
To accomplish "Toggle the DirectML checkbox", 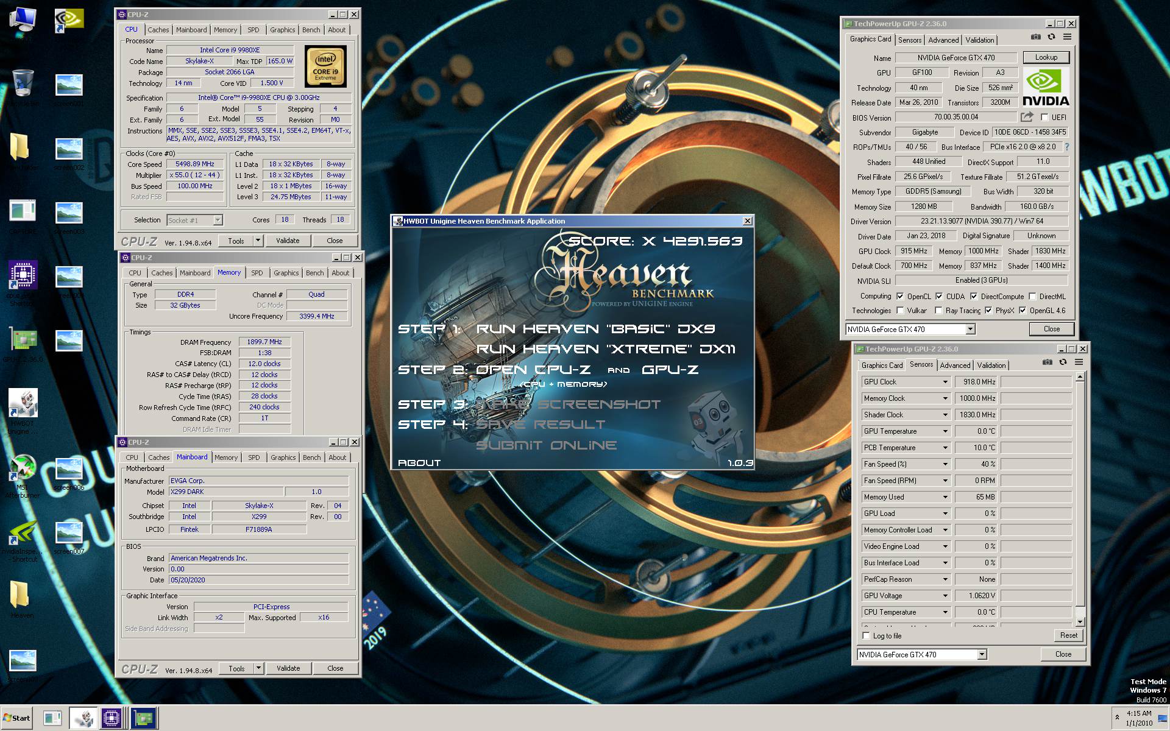I will click(1032, 297).
